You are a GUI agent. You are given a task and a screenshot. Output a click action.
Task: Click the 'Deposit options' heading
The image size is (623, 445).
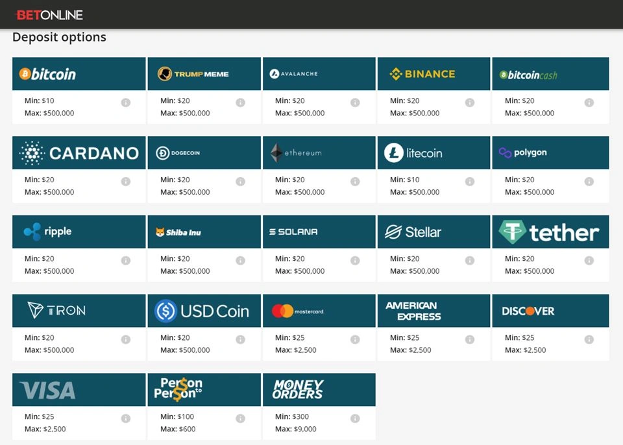coord(59,38)
